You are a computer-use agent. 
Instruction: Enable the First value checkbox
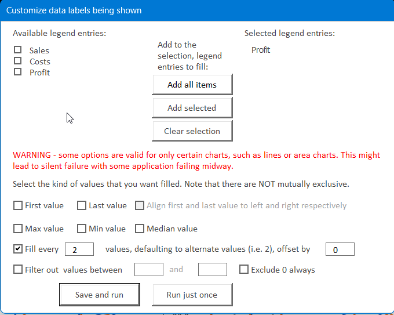coord(18,205)
